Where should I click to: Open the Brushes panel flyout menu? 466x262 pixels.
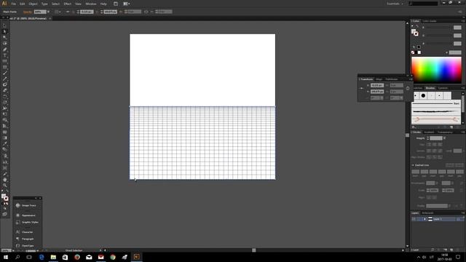(463, 88)
